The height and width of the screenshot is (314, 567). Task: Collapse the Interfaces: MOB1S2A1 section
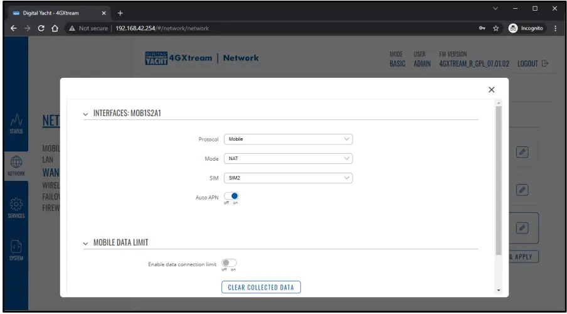coord(86,113)
